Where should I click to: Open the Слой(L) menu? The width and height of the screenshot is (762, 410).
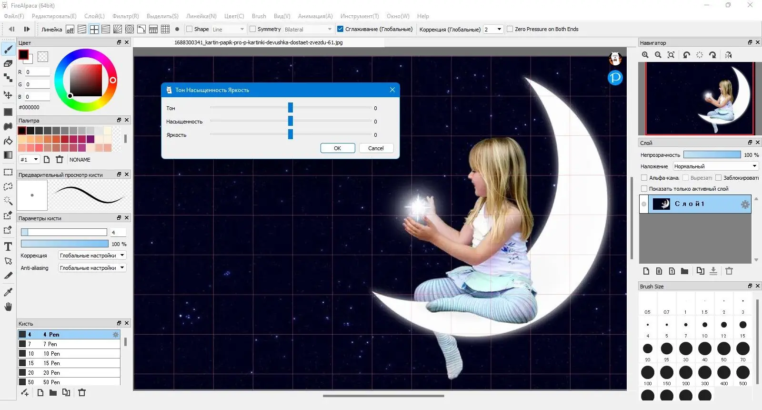click(94, 16)
